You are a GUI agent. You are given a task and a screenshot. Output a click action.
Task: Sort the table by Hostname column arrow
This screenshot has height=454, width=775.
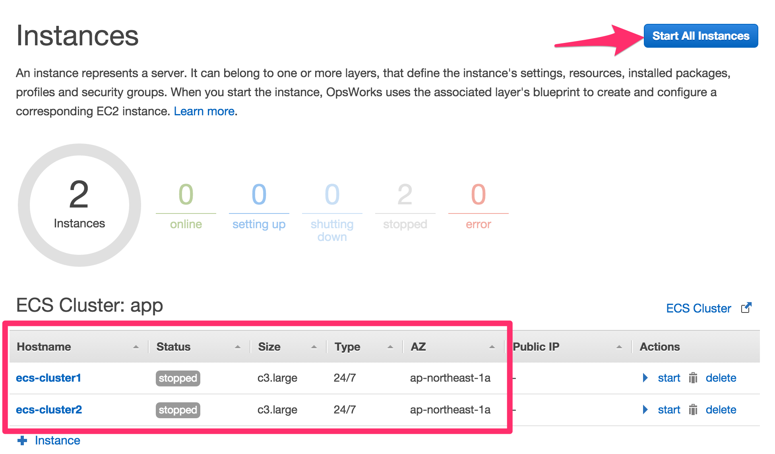click(x=136, y=346)
